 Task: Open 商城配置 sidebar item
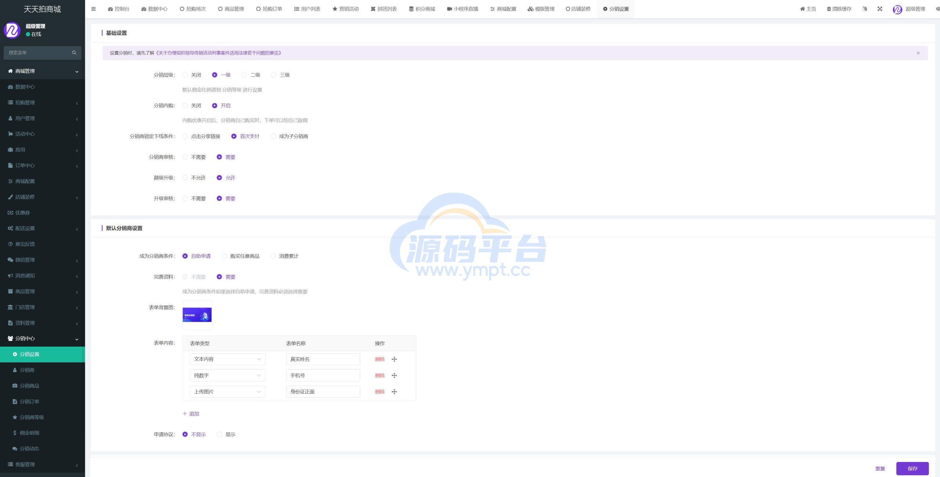43,181
